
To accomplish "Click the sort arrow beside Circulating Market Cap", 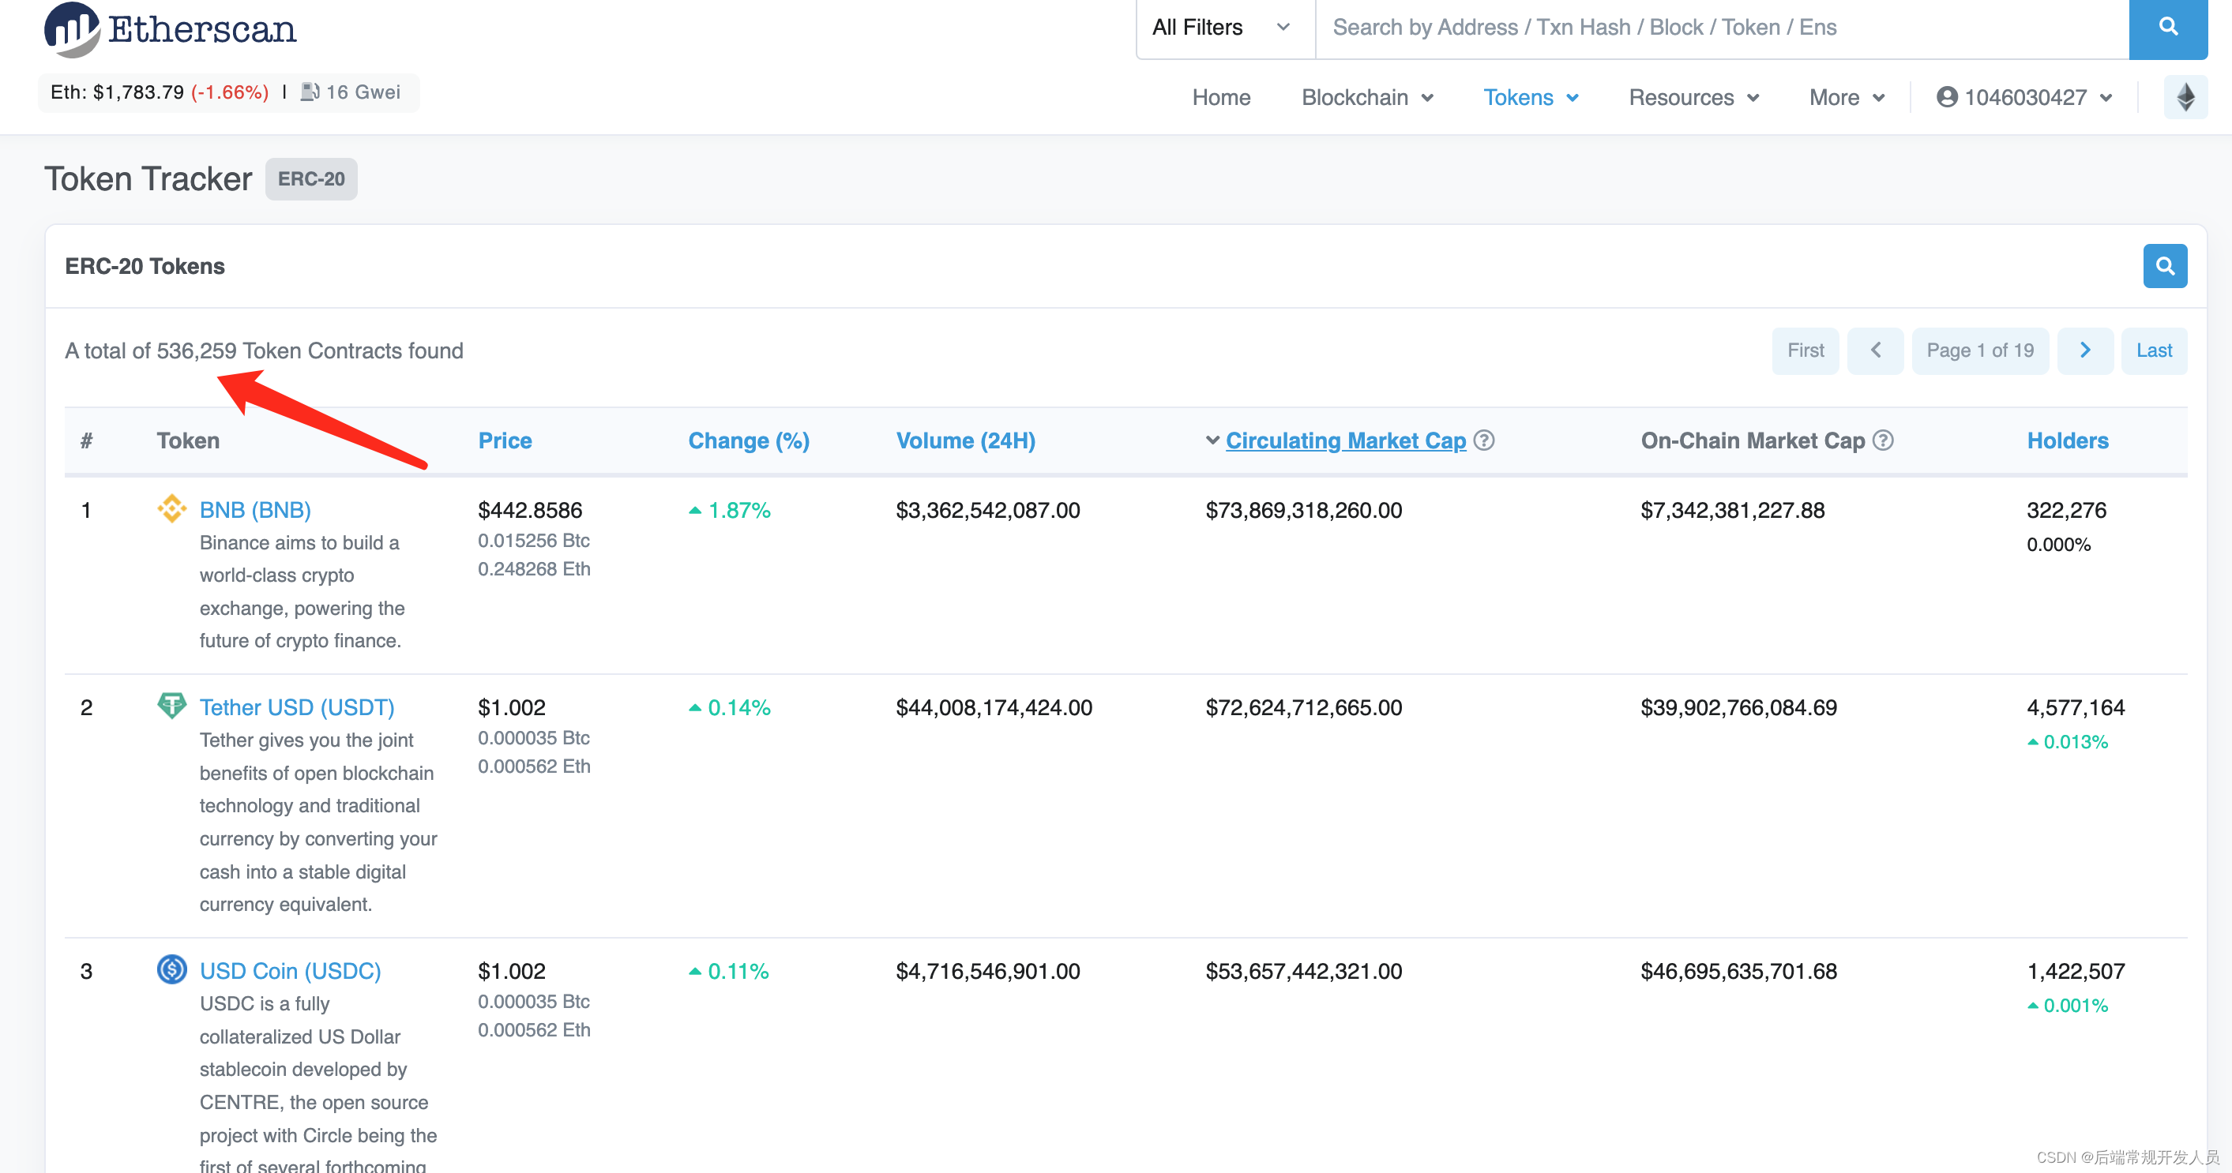I will tap(1212, 440).
